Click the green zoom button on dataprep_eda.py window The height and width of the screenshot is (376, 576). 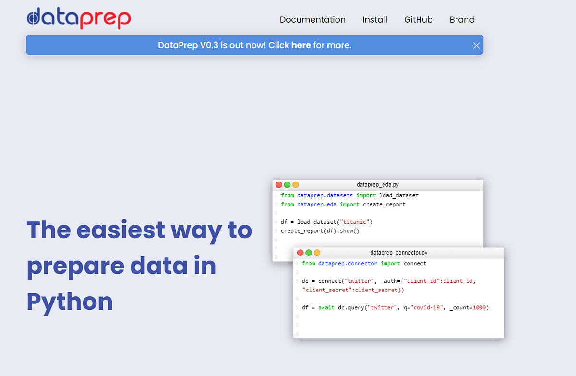(287, 184)
